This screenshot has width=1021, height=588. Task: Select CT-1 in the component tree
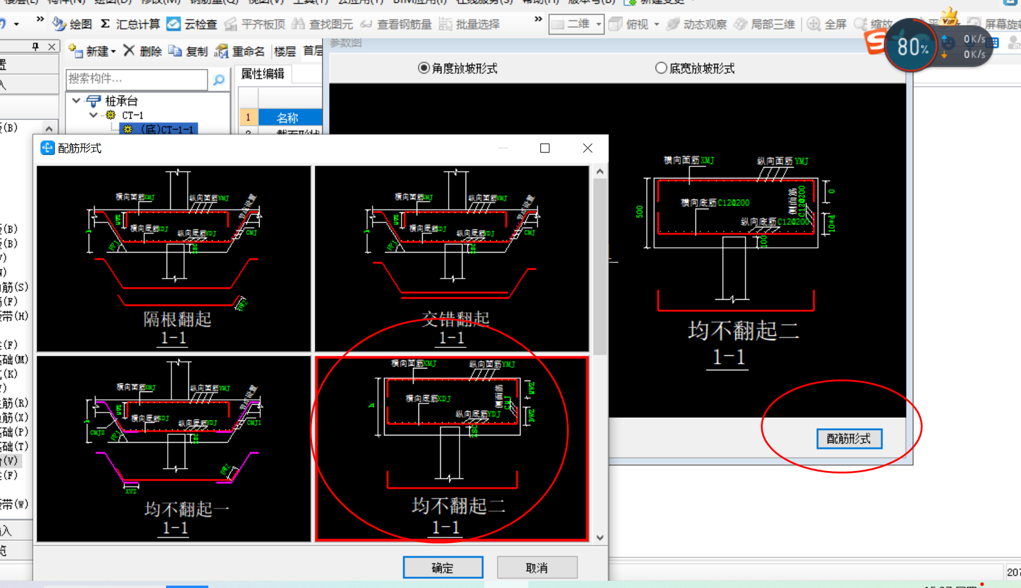pyautogui.click(x=132, y=115)
